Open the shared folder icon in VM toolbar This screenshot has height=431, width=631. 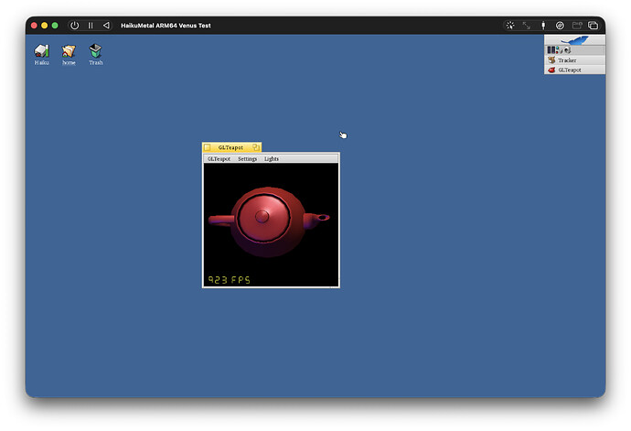577,26
